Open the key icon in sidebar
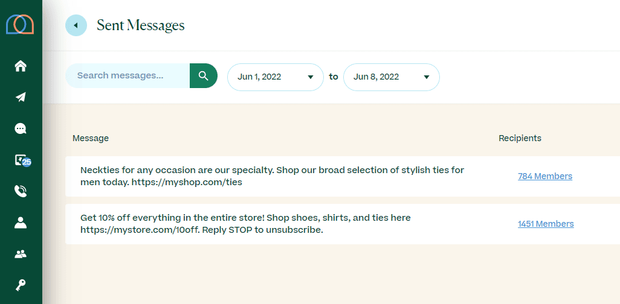This screenshot has height=304, width=620. click(x=21, y=285)
